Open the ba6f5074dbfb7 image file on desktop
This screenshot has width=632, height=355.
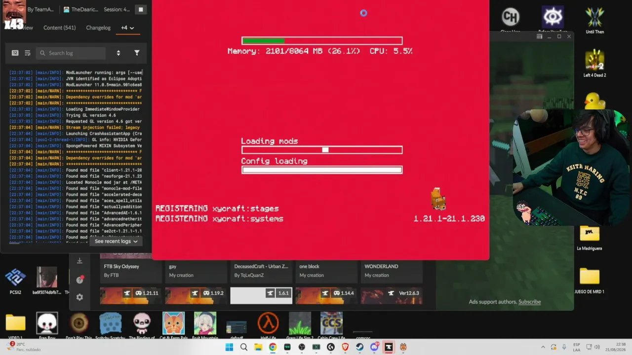pyautogui.click(x=47, y=281)
